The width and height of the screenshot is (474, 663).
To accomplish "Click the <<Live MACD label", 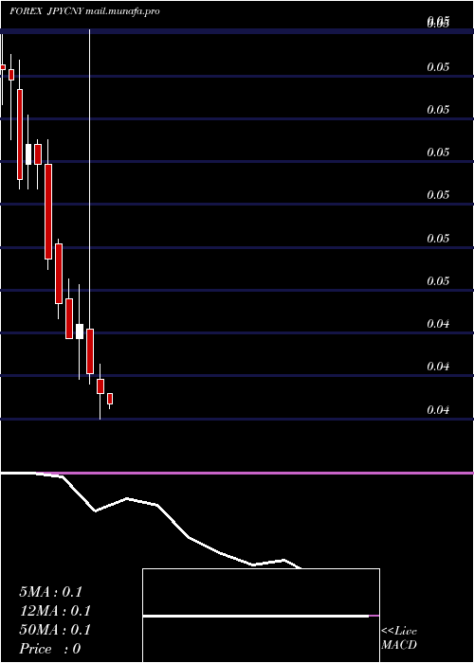I will [399, 638].
